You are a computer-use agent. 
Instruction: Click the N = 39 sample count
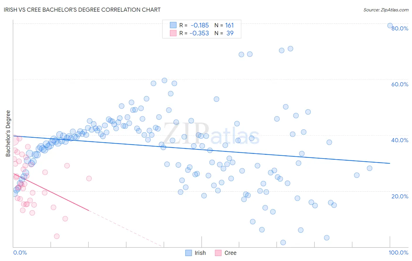tap(224, 33)
